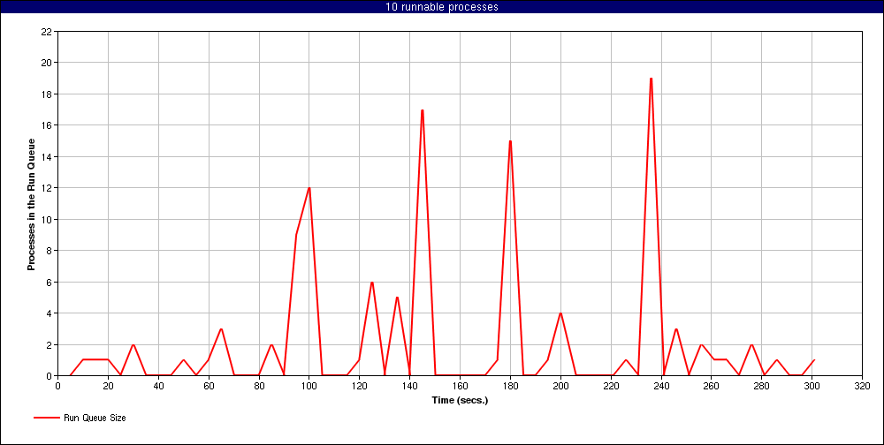The image size is (884, 445).
Task: Click the x-axis label '120'
Action: pos(359,386)
